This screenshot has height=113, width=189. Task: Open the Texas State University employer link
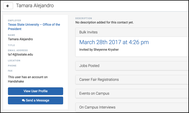(34, 27)
